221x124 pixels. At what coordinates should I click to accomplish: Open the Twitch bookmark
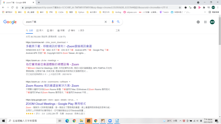(x=164, y=12)
